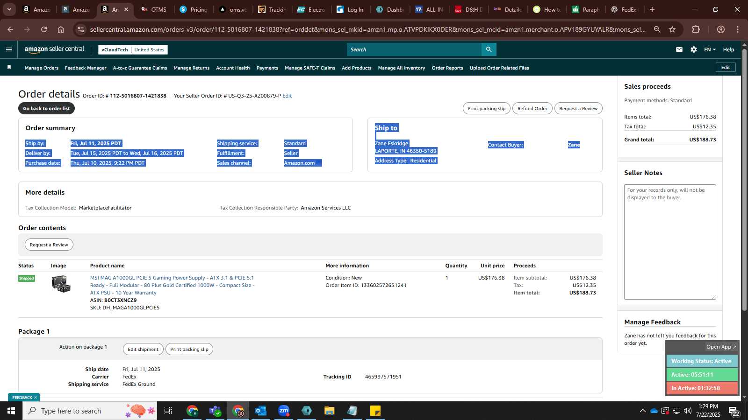
Task: Open A-to-z Guarantee Claims
Action: (x=140, y=68)
